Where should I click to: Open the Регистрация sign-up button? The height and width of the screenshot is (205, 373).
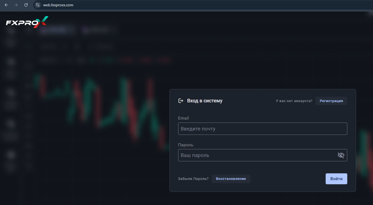coord(331,101)
